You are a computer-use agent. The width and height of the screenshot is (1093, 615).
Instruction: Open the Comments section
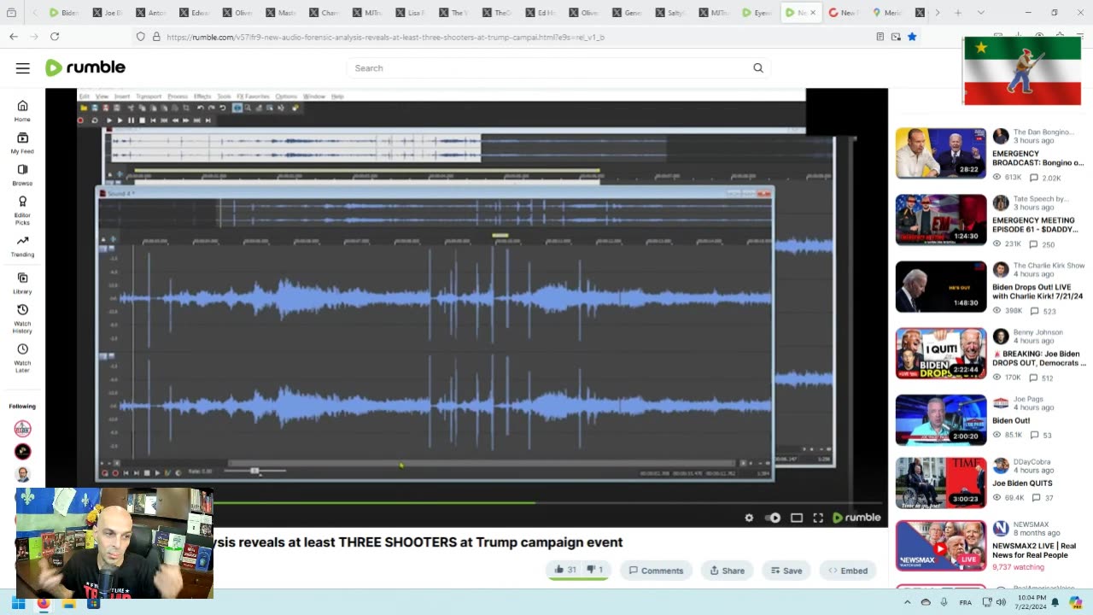[x=656, y=571]
